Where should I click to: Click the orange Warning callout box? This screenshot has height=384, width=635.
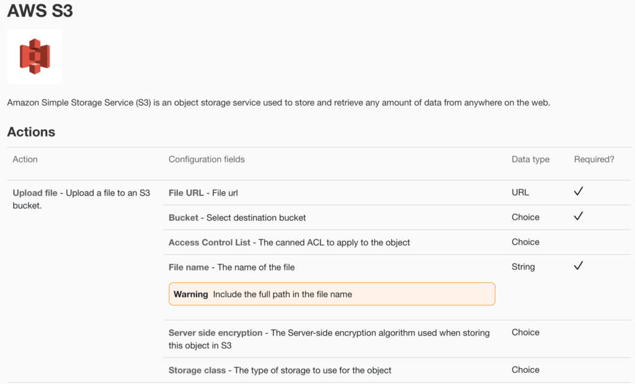coord(332,294)
